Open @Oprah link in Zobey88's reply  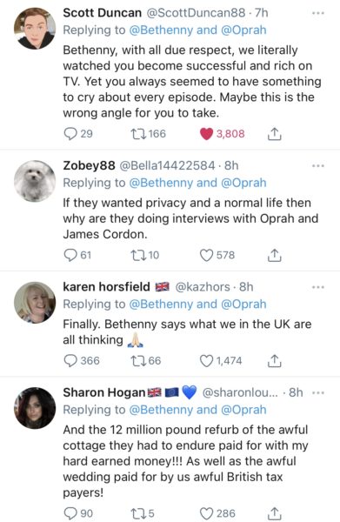(243, 183)
